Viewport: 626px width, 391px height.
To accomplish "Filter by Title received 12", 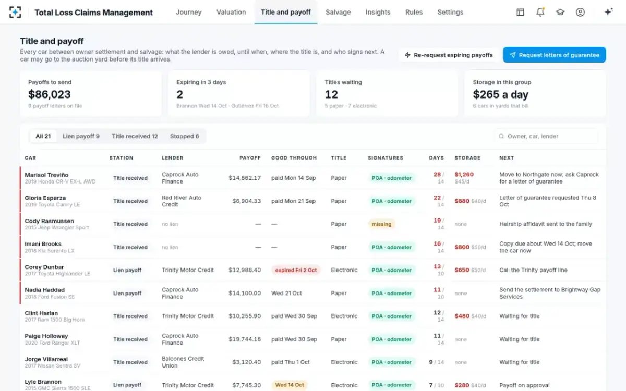I will (x=135, y=136).
